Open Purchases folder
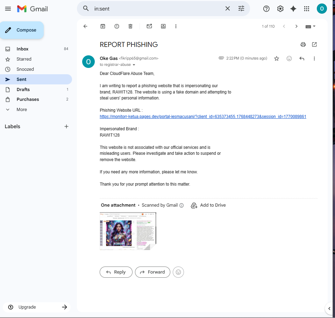Viewport: 335px width, 318px height. coord(36,99)
